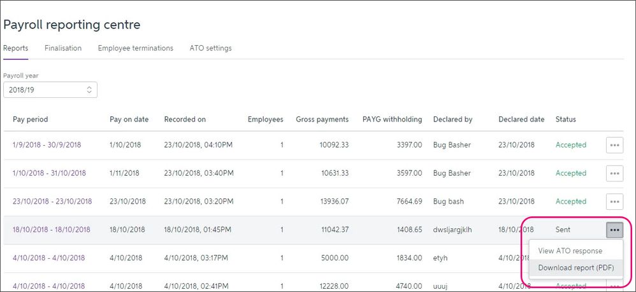Click the active ellipsis button on Sent row
Screen dimensions: 636x292
(x=614, y=230)
